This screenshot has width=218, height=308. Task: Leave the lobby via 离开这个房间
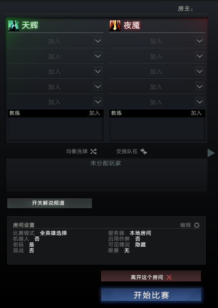tap(147, 277)
